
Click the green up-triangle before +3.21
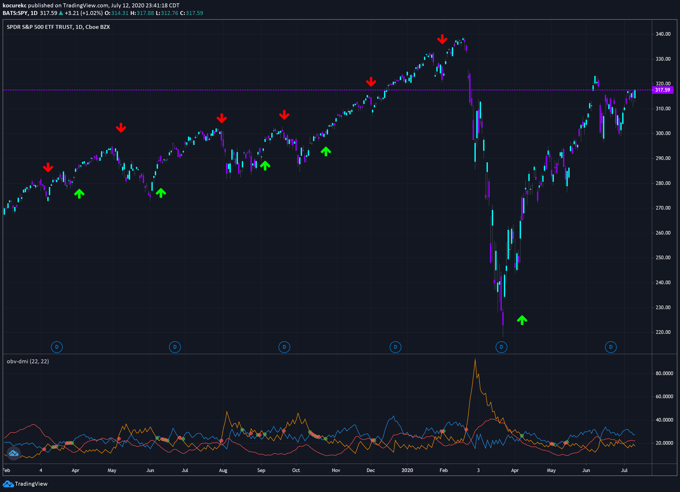click(x=61, y=13)
